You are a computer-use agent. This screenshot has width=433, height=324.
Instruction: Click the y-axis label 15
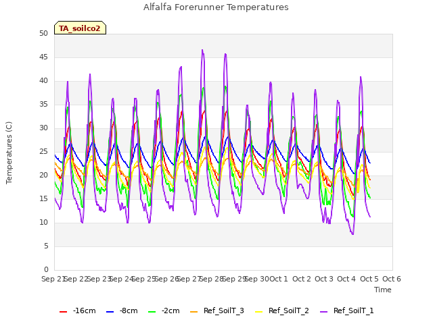point(43,199)
